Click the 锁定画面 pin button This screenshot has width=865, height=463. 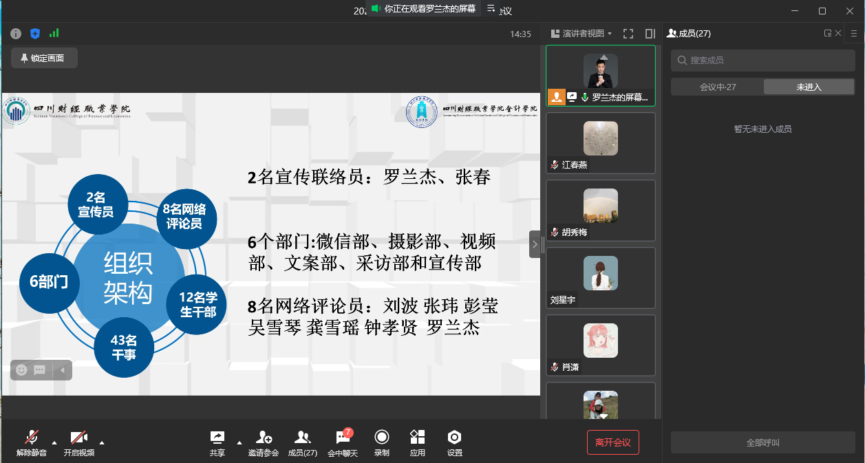[x=44, y=58]
